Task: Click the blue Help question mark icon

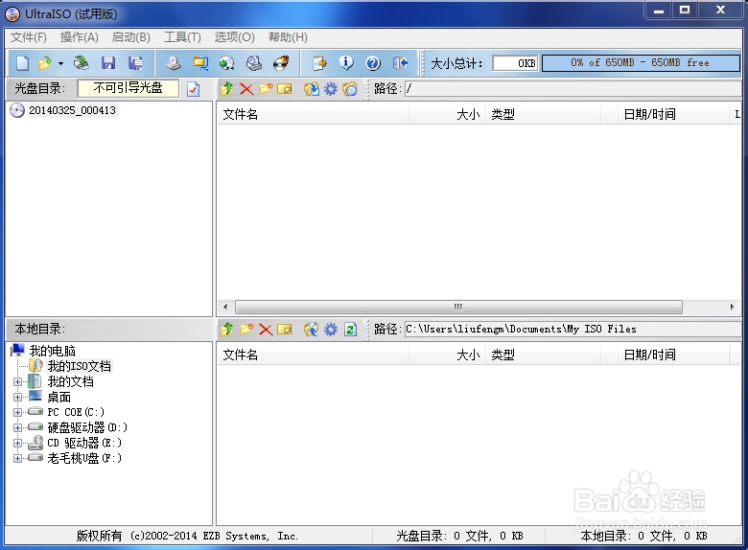Action: pyautogui.click(x=373, y=63)
